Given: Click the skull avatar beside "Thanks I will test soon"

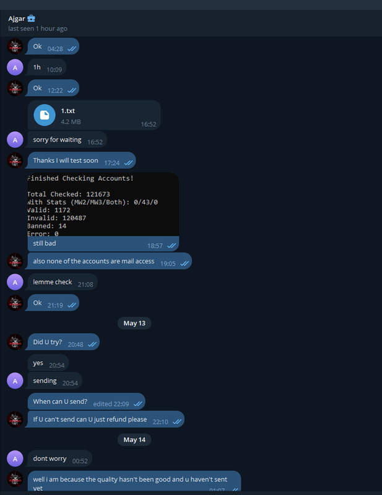Looking at the screenshot, I should [x=15, y=160].
